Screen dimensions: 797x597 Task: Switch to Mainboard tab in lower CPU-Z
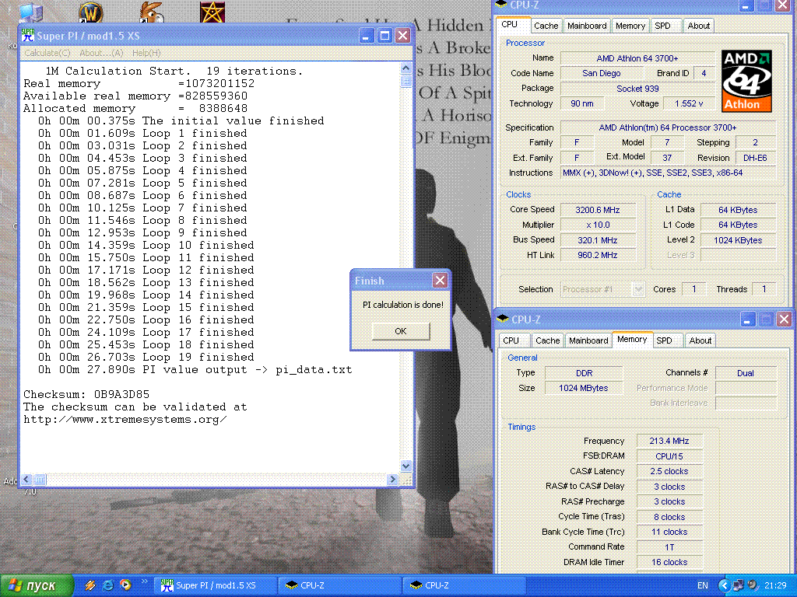tap(588, 340)
